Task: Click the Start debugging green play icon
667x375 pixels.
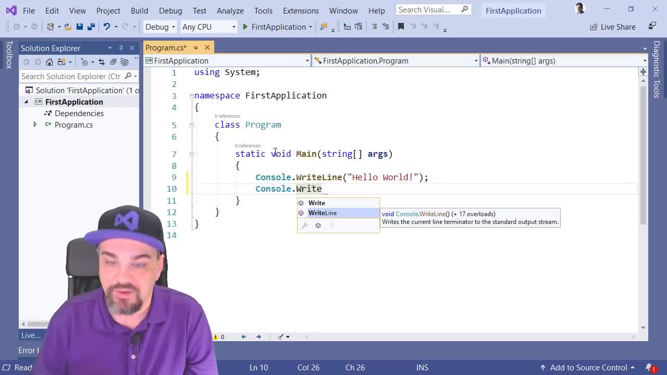Action: coord(245,27)
